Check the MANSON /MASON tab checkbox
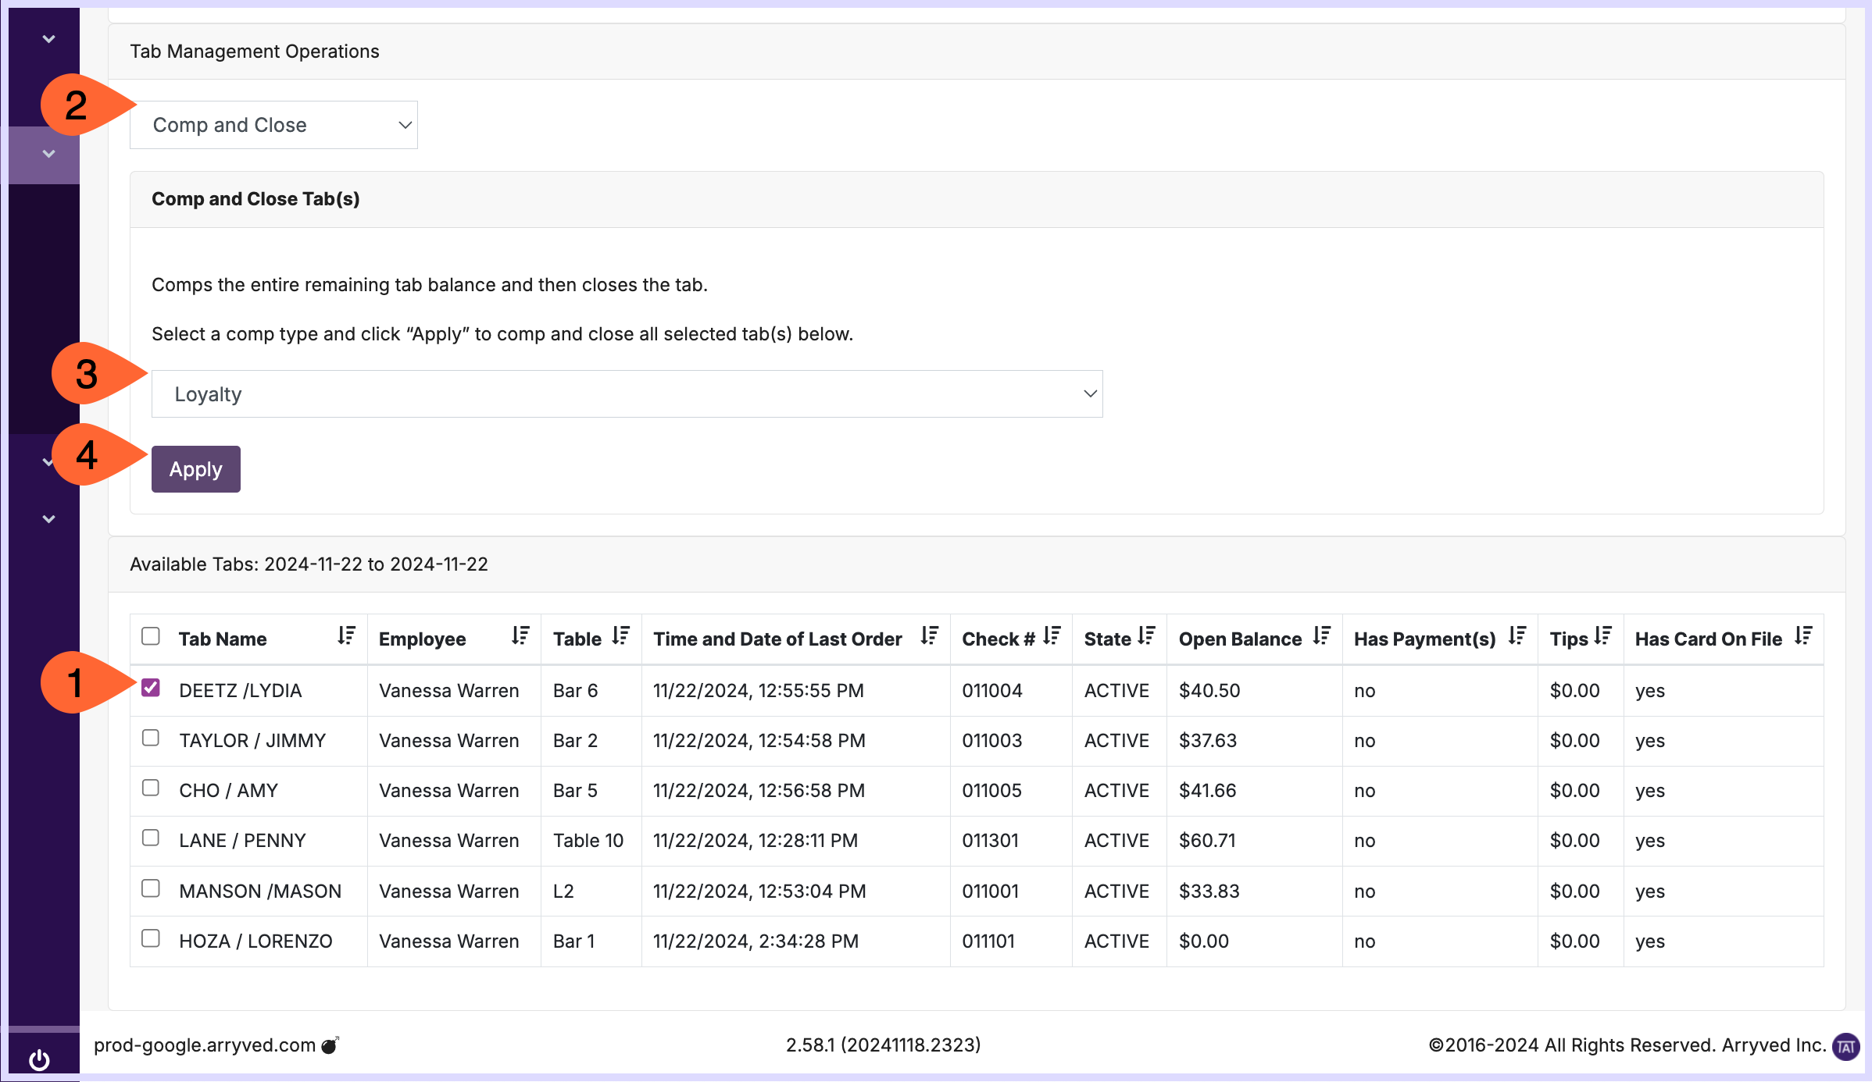 (151, 888)
